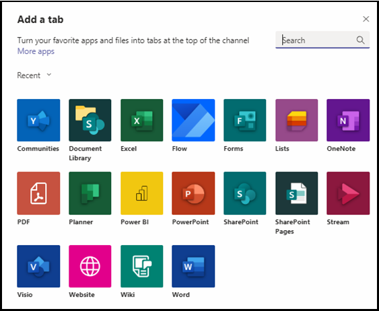
Task: Open the Wiki app icon
Action: 141,267
